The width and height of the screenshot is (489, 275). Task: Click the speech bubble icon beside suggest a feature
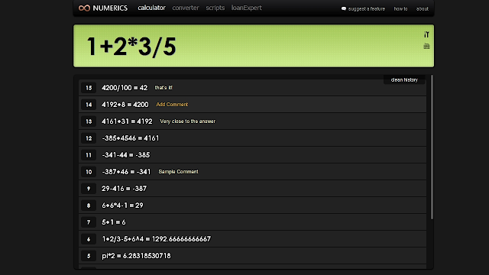[344, 8]
